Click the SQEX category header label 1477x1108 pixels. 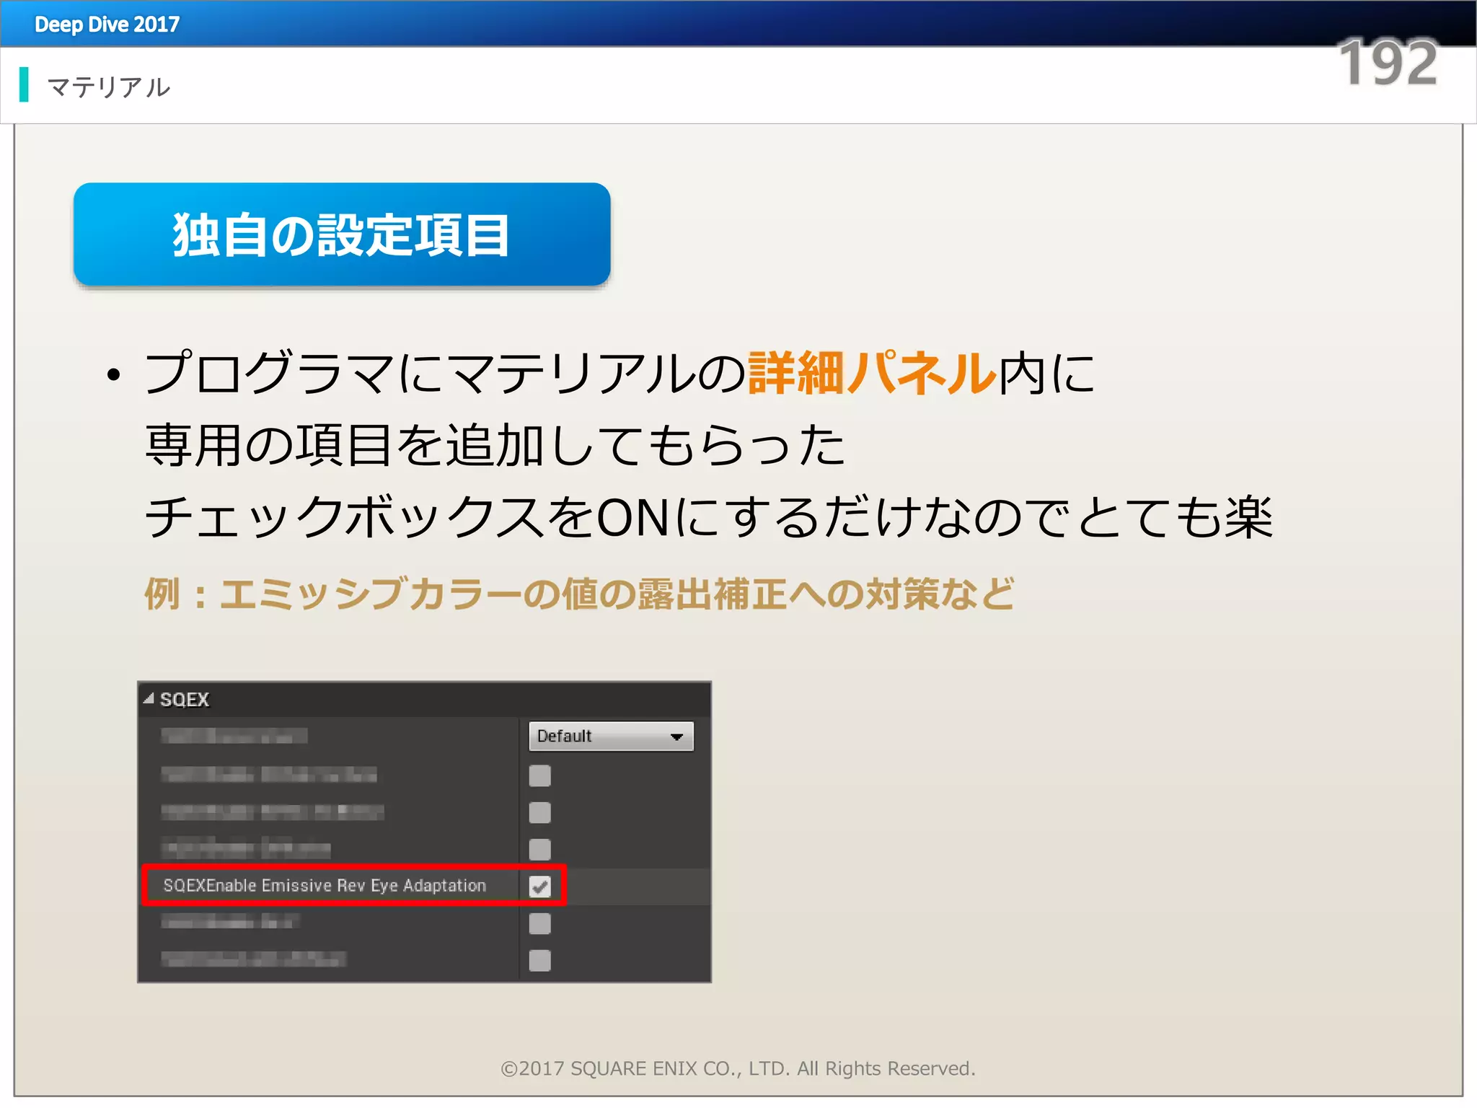click(185, 700)
